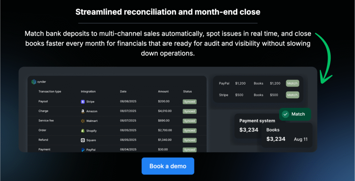Click the Status column header
Screen dimensions: 355x181
point(188,92)
